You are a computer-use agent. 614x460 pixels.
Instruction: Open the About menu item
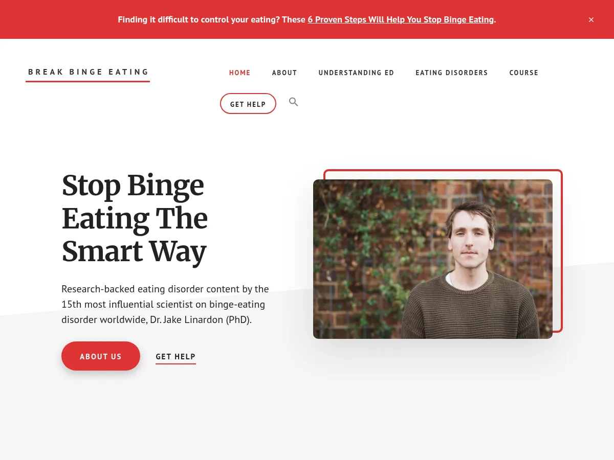point(284,73)
